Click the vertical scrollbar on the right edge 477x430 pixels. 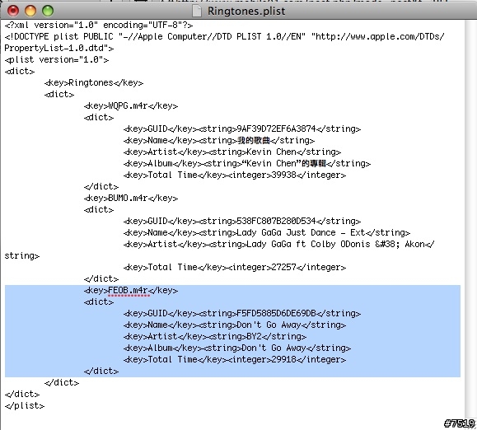(470, 219)
